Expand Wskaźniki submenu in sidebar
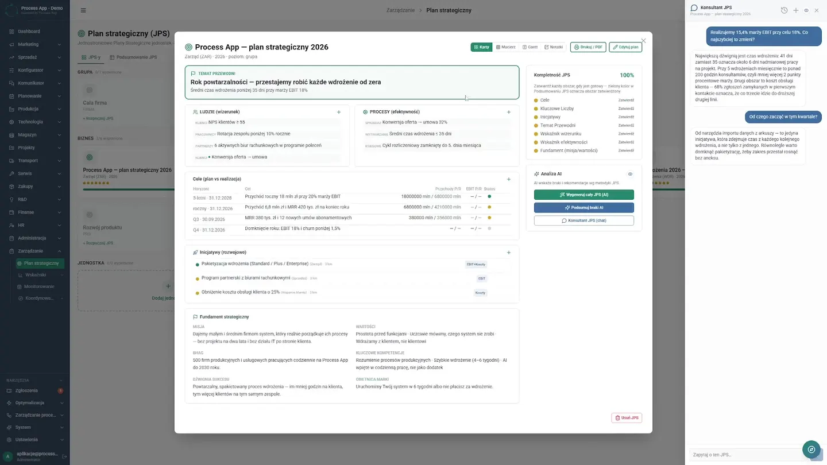 39,275
